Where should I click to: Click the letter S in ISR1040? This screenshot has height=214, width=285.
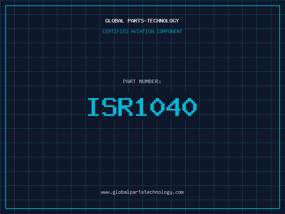110,107
